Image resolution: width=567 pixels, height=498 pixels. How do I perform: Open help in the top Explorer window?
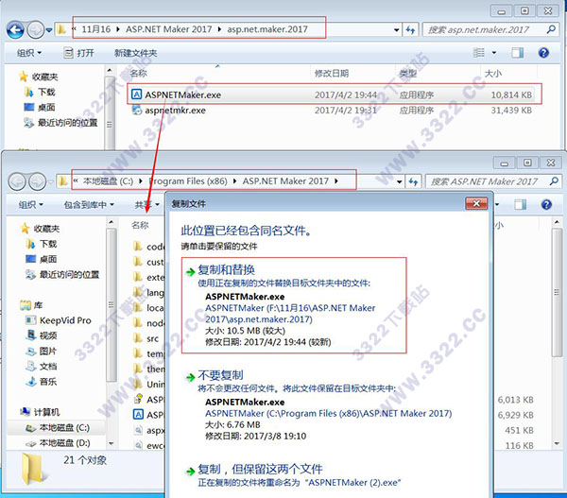pos(543,53)
